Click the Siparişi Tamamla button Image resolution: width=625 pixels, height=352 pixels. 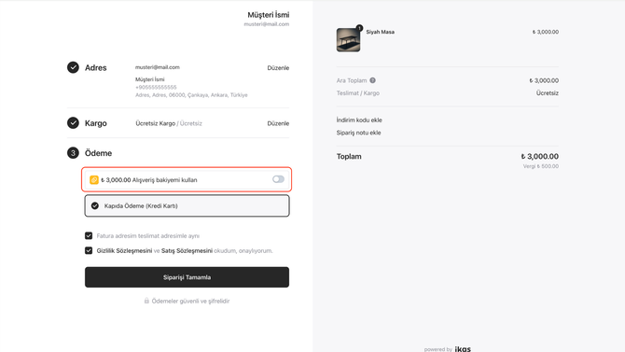coord(187,277)
